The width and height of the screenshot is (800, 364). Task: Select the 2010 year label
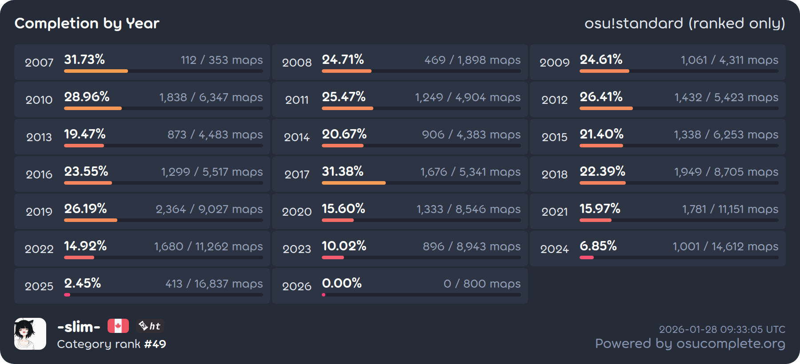(x=39, y=100)
